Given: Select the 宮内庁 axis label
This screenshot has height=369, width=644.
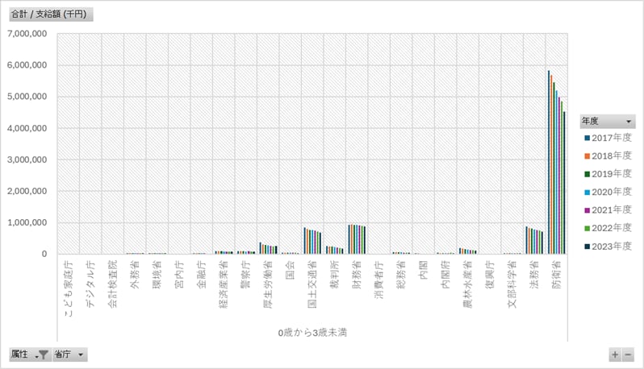Looking at the screenshot, I should [179, 274].
